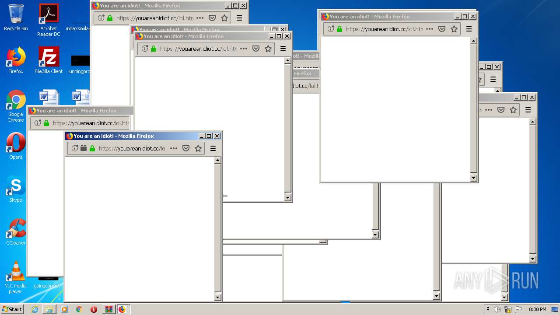The height and width of the screenshot is (315, 560).
Task: Click URL field in window titled beside FileZilla icon
Action: coord(199,49)
